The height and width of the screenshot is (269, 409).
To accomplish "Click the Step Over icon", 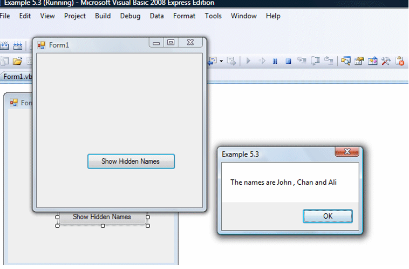I will pyautogui.click(x=315, y=61).
